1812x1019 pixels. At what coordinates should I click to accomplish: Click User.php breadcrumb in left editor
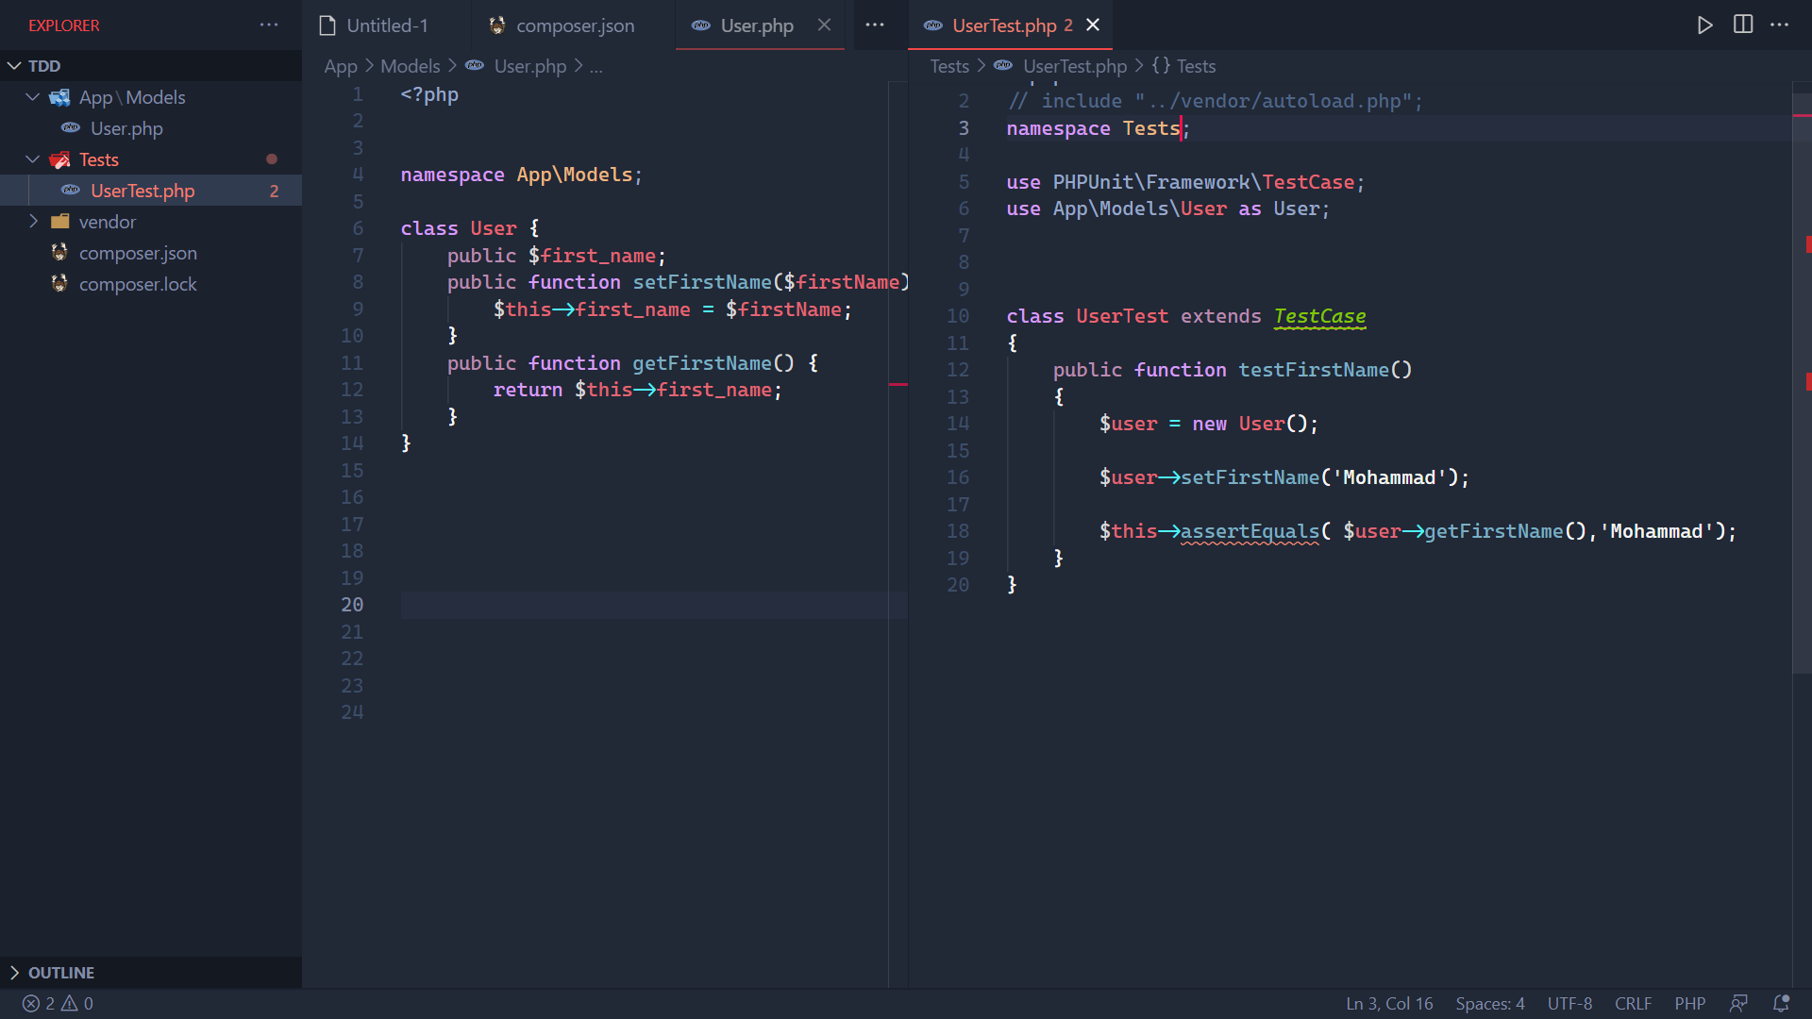click(x=529, y=66)
